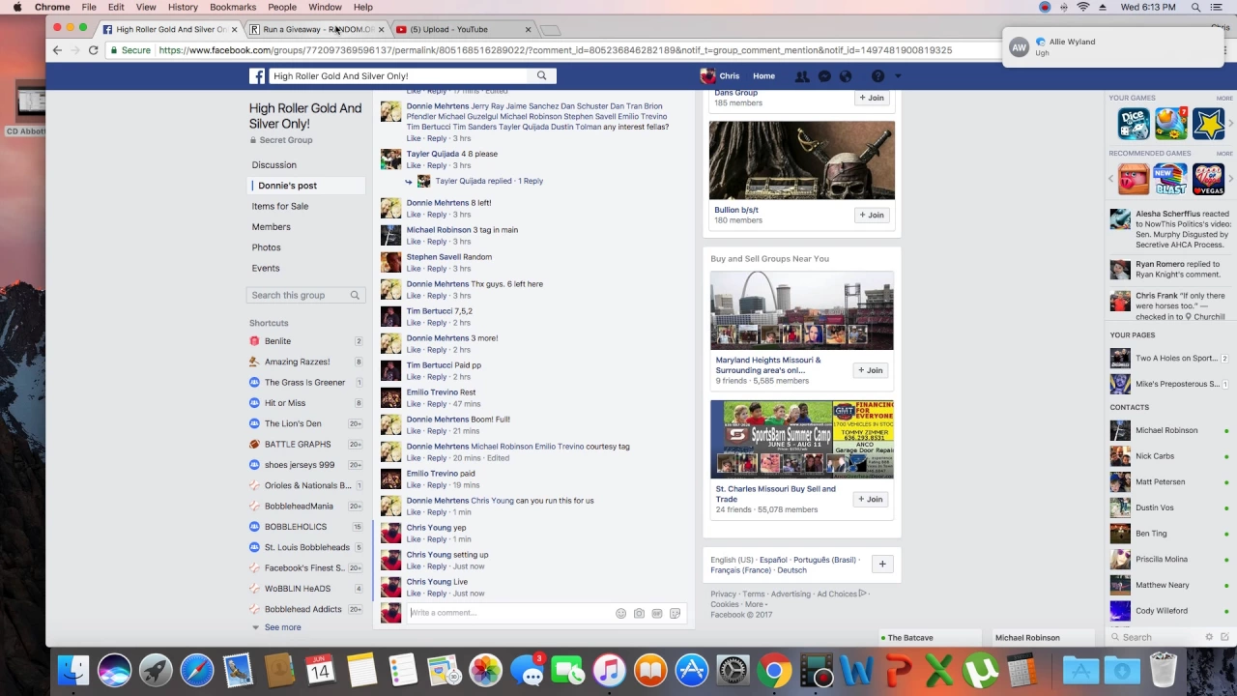
Task: Click Home link in Facebook header
Action: (x=763, y=76)
